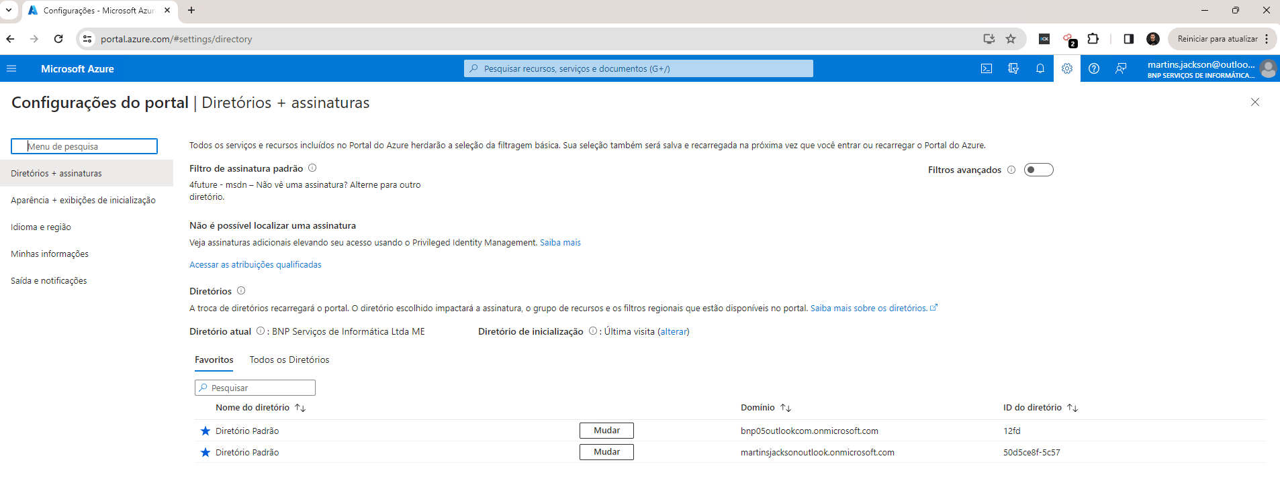Open Cloud Shell from the top bar
Viewport: 1280px width, 497px height.
tap(987, 68)
